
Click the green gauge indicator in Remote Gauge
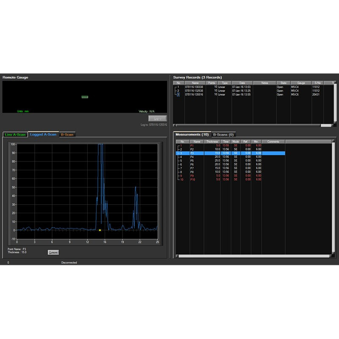click(85, 97)
